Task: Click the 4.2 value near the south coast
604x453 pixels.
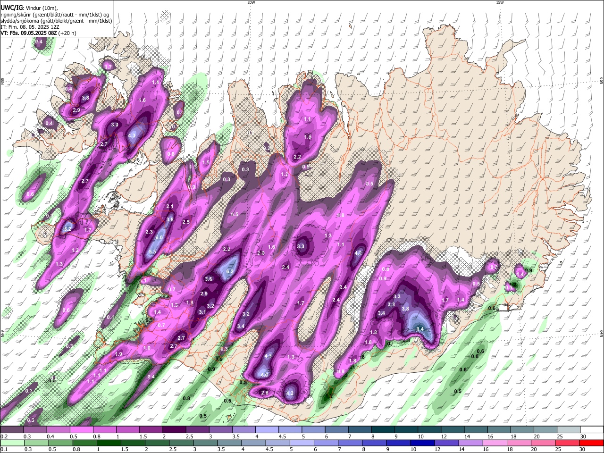Action: [290, 393]
